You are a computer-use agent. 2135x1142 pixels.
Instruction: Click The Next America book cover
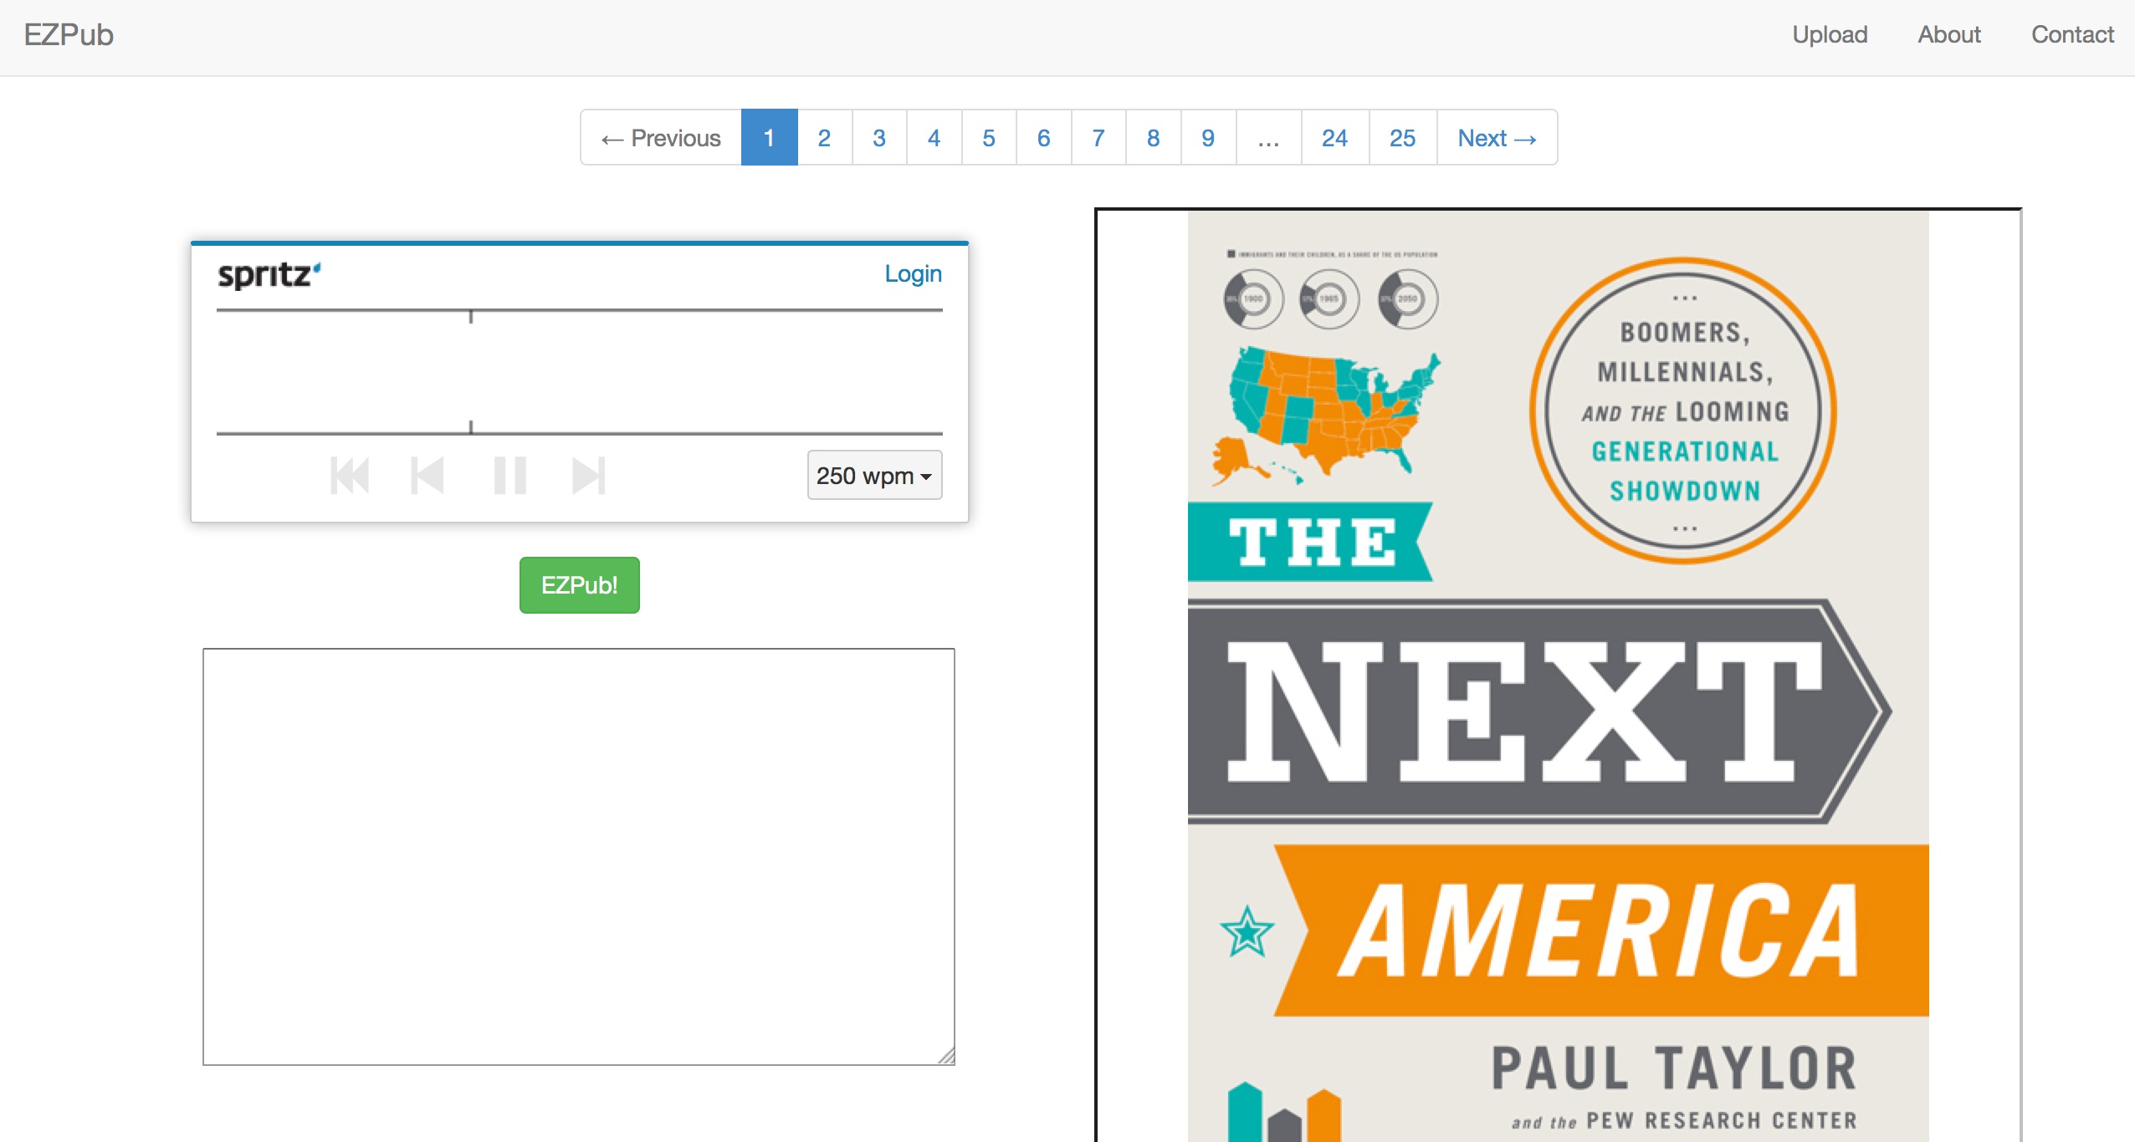click(x=1558, y=676)
